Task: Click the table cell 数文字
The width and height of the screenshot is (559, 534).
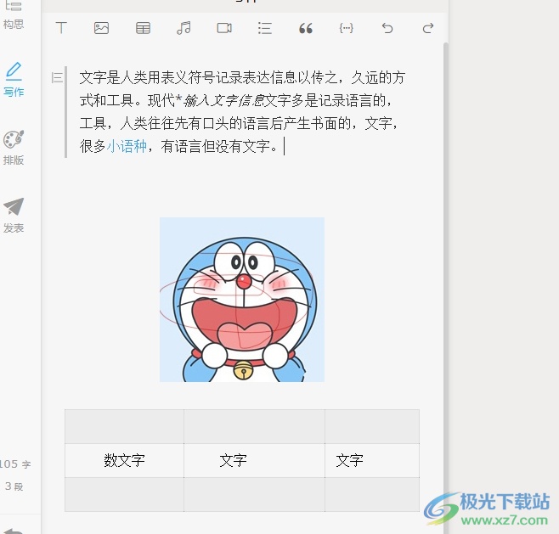Action: tap(124, 460)
